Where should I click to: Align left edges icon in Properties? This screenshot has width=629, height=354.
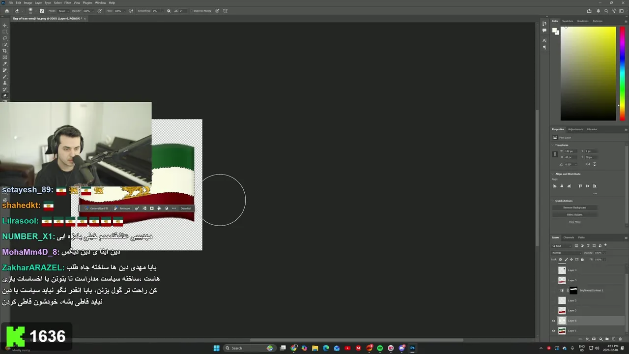555,186
